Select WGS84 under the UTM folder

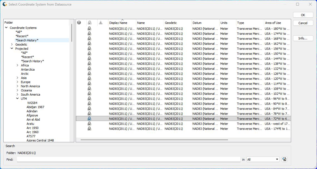(32, 103)
